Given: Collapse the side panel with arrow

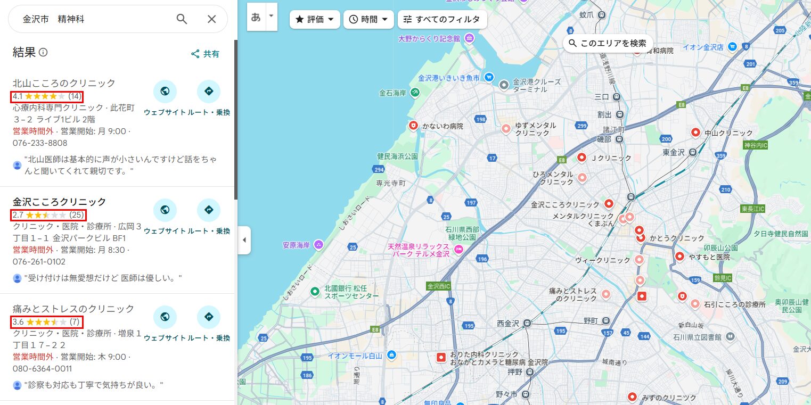Looking at the screenshot, I should tap(244, 240).
